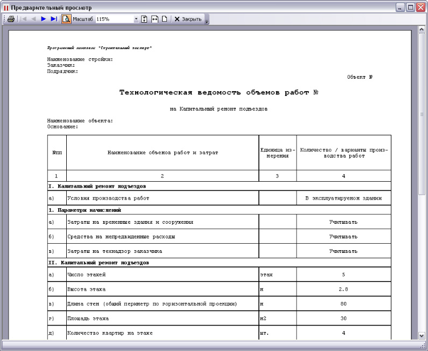The width and height of the screenshot is (428, 351).
Task: Jump to the last page of preview
Action: 54,19
